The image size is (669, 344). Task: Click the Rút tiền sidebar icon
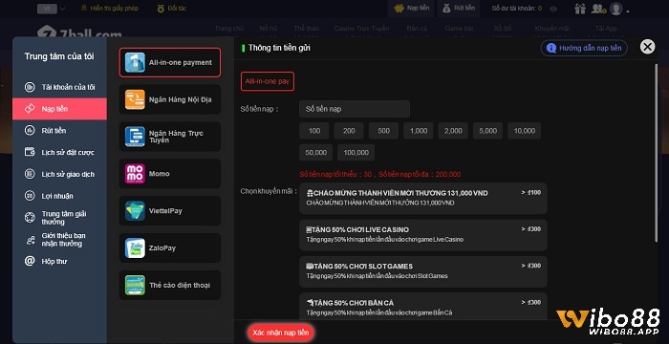(30, 131)
